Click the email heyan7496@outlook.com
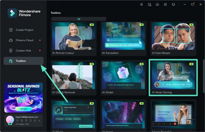 27,117
